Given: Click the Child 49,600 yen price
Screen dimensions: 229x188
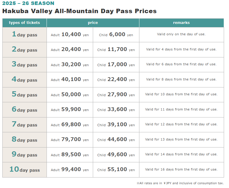Looking at the screenshot, I should pyautogui.click(x=116, y=155).
